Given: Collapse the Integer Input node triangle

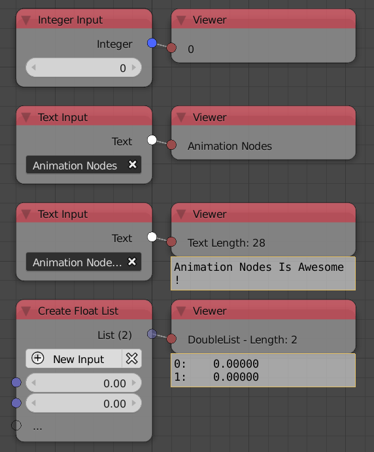Looking at the screenshot, I should pos(26,20).
